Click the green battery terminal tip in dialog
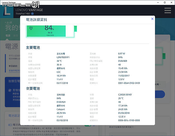 pyautogui.click(x=75, y=29)
